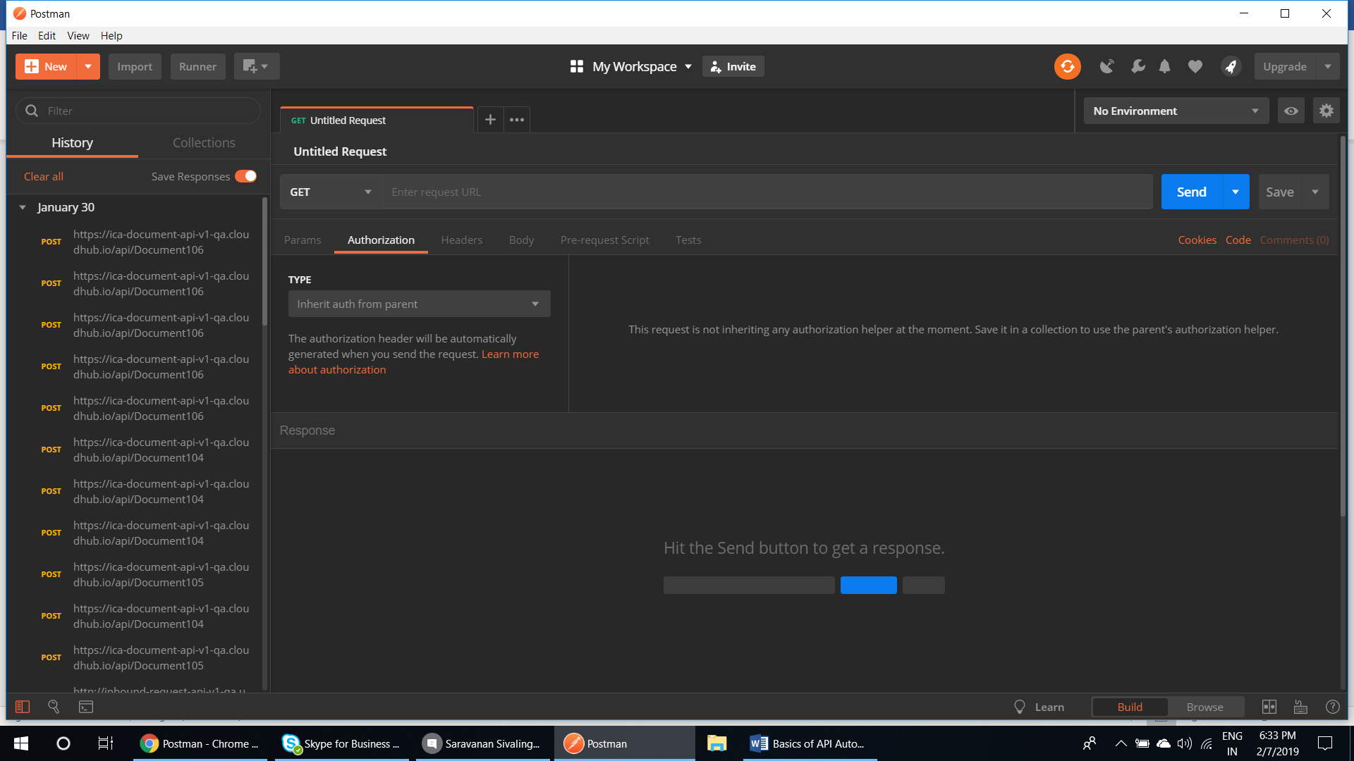Switch to Collections tab
Viewport: 1354px width, 761px height.
click(204, 142)
